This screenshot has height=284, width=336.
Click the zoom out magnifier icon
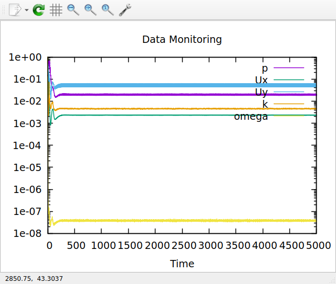coord(73,10)
